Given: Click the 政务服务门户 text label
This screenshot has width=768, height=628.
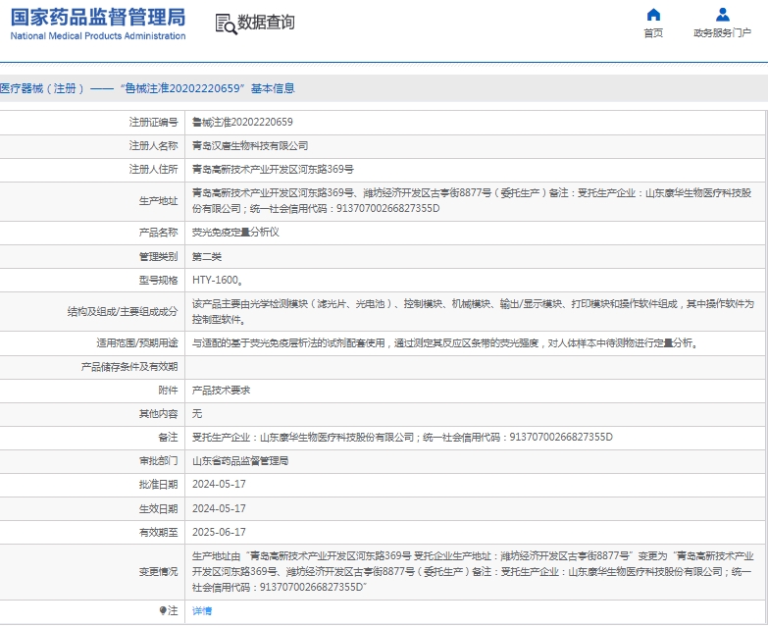Looking at the screenshot, I should tap(723, 32).
